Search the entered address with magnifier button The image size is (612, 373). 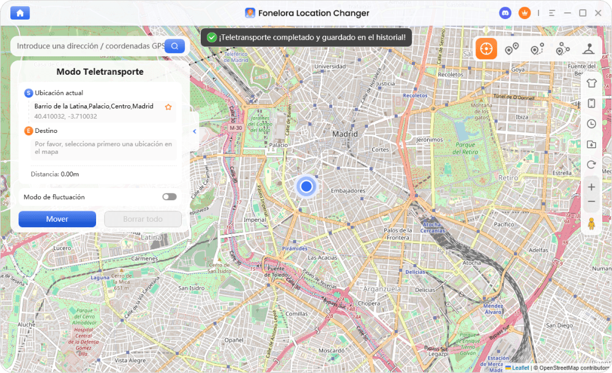[x=174, y=46]
